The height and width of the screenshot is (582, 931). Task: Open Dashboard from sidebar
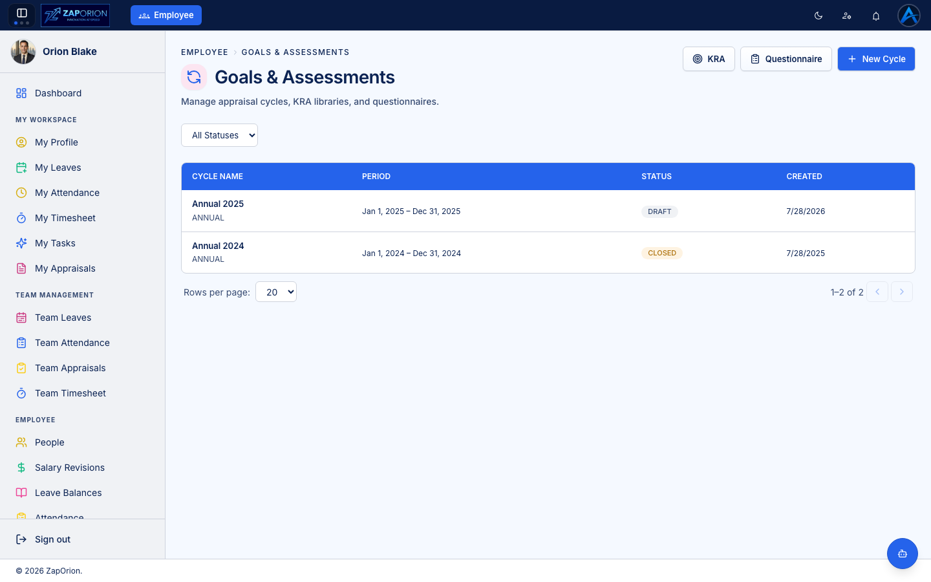pos(83,93)
